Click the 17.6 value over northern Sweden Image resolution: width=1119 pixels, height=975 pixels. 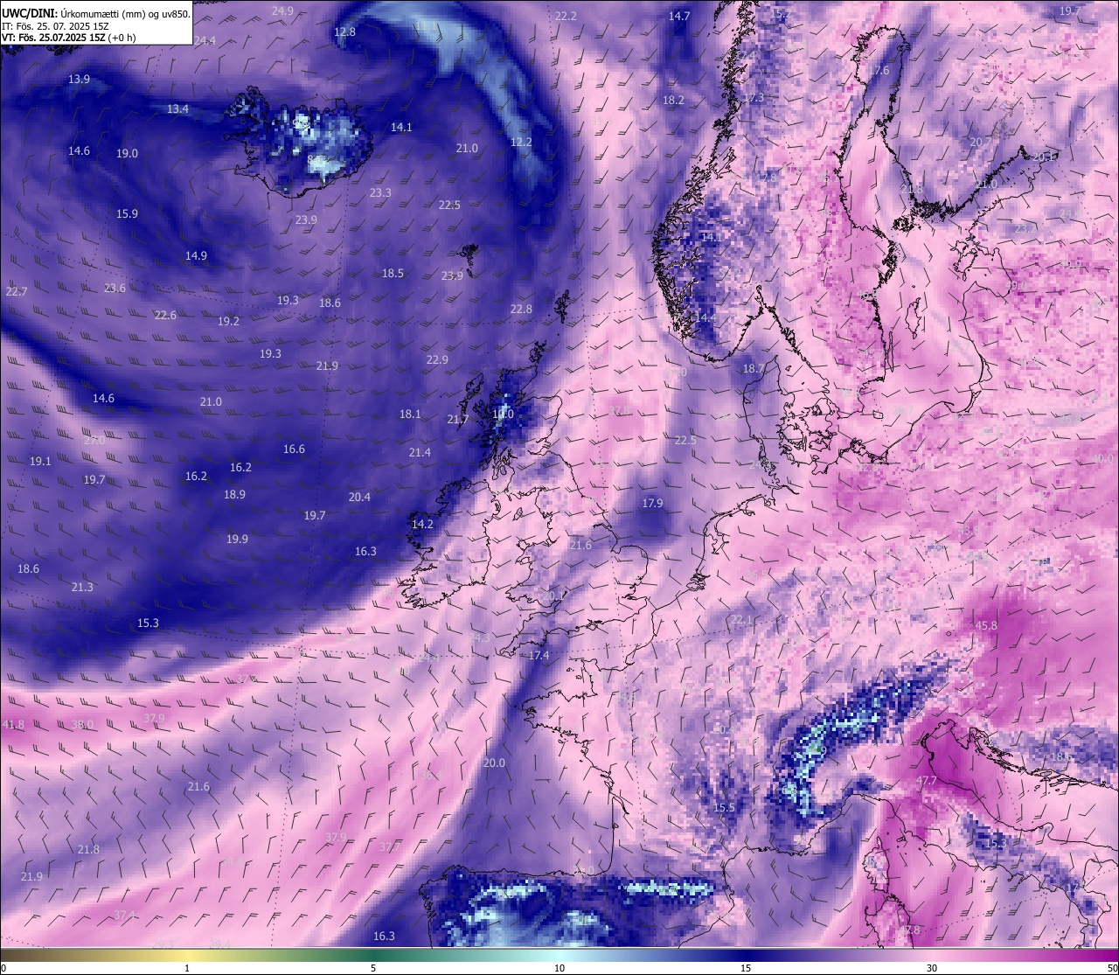pyautogui.click(x=879, y=70)
